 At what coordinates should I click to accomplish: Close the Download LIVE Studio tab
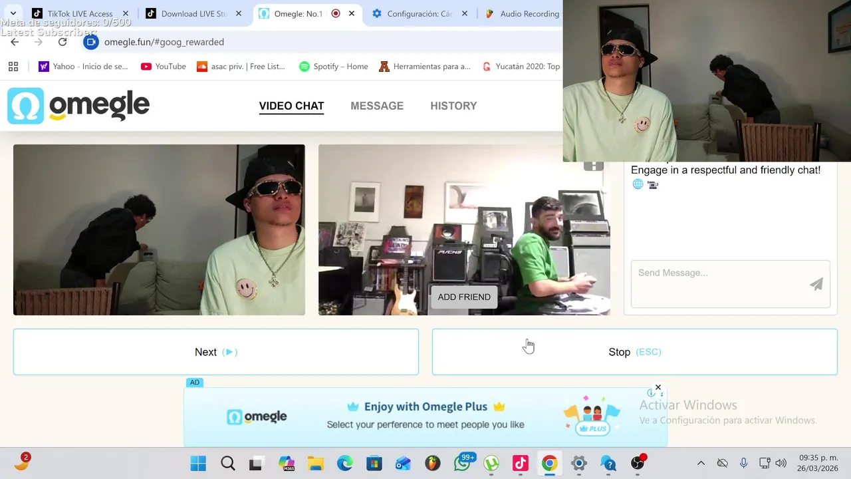[x=239, y=13]
